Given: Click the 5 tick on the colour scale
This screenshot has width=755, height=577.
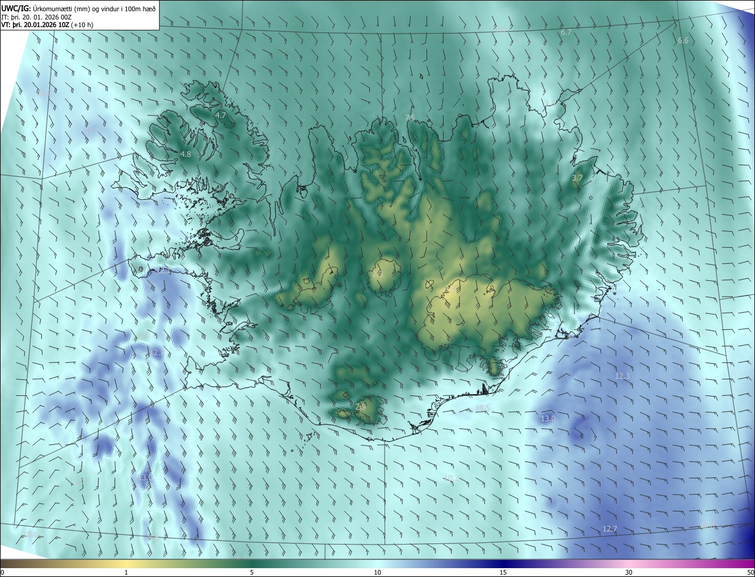Looking at the screenshot, I should pos(252,572).
